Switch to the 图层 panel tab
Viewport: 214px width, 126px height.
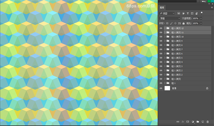162,8
